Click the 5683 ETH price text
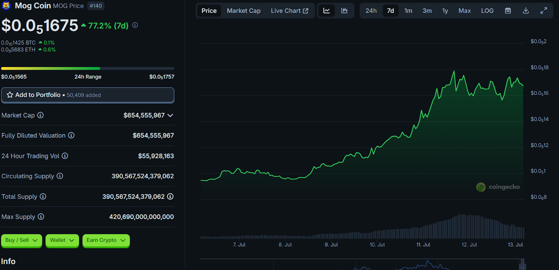This screenshot has height=270, width=559. pyautogui.click(x=18, y=50)
